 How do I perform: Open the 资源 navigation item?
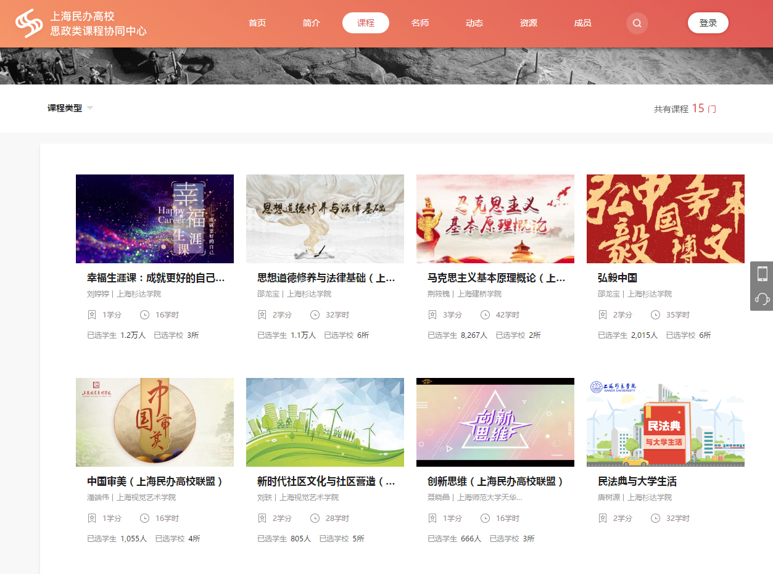point(529,23)
